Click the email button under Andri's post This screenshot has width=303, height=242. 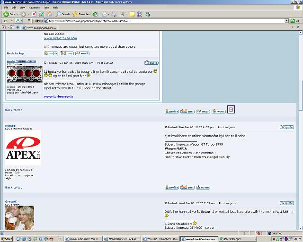[x=203, y=112]
